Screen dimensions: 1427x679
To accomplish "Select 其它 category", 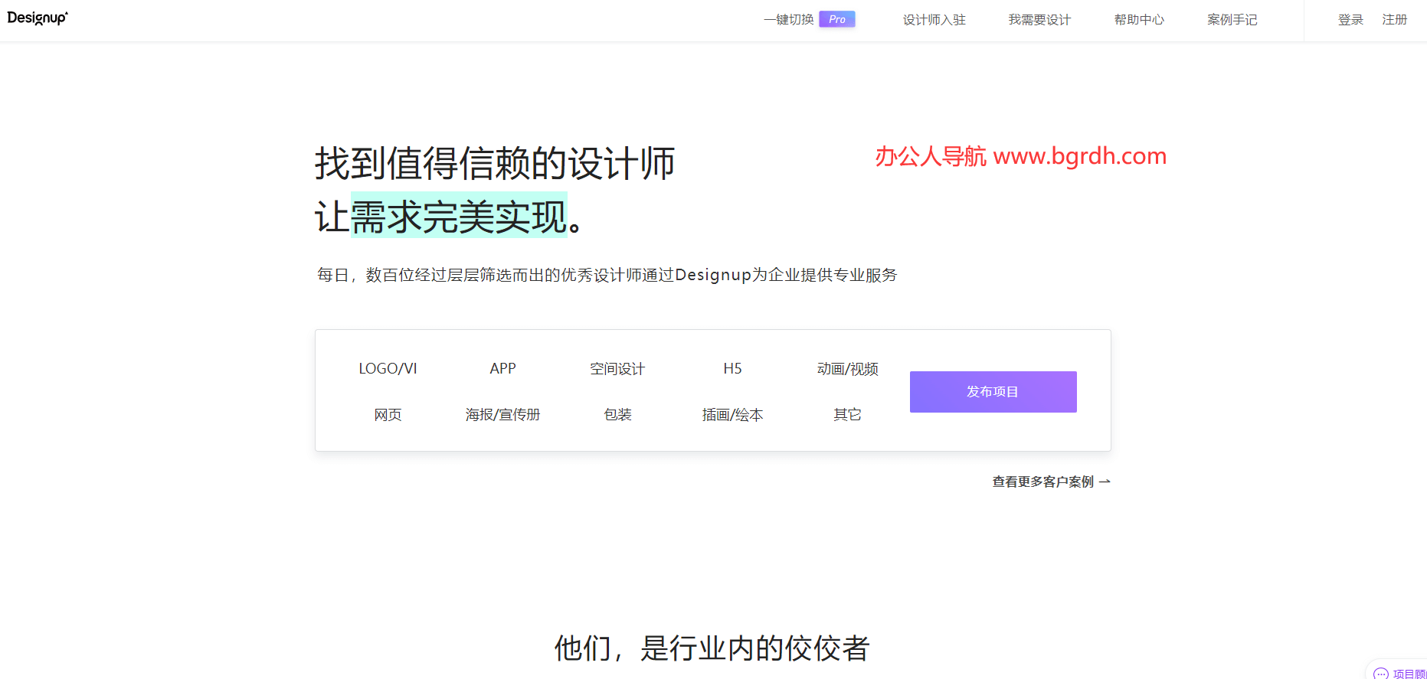I will (847, 415).
